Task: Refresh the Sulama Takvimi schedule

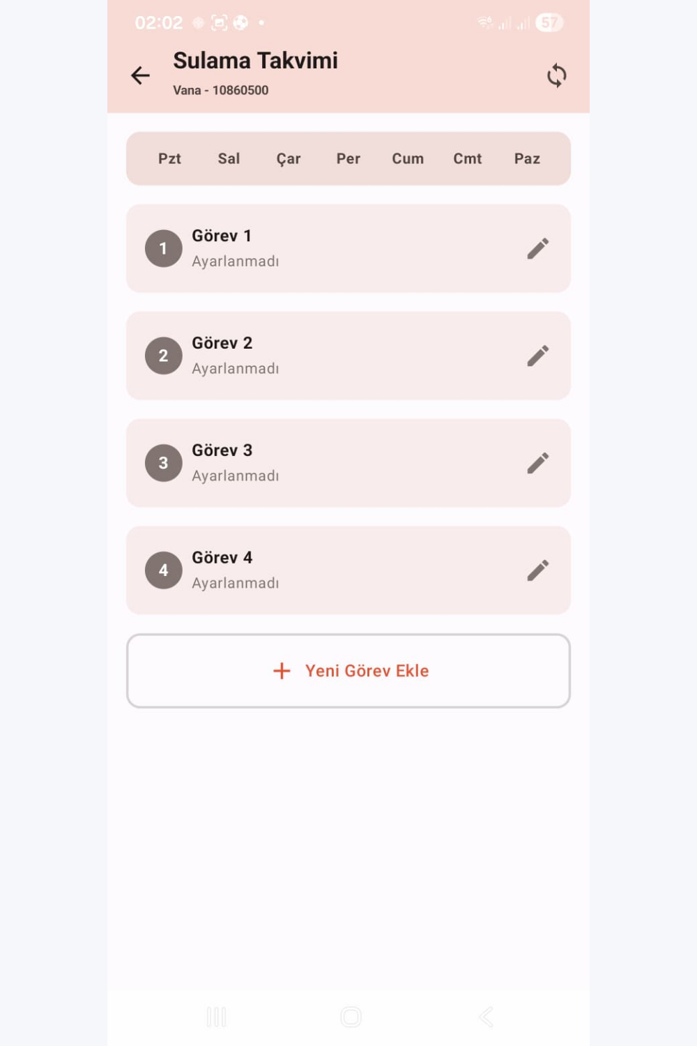Action: pos(556,75)
